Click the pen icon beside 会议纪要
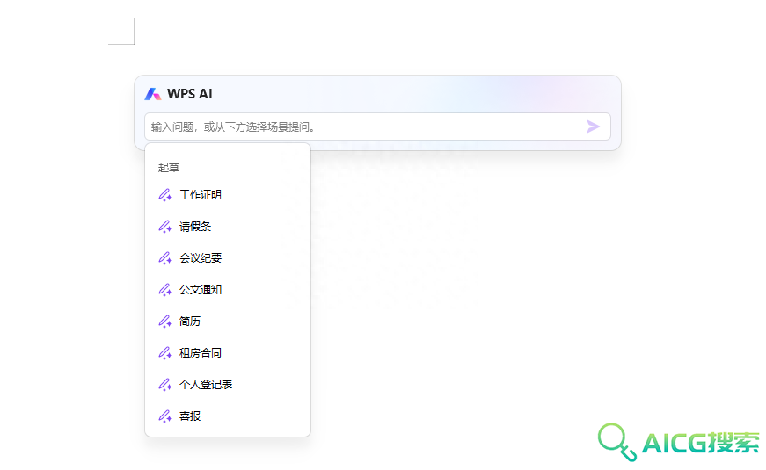 (x=165, y=258)
